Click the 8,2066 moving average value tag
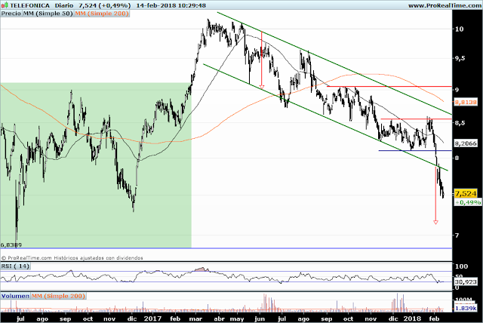The height and width of the screenshot is (323, 483). tap(466, 143)
